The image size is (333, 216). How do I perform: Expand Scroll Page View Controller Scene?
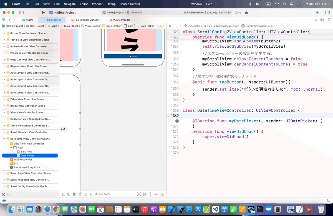(x=4, y=173)
